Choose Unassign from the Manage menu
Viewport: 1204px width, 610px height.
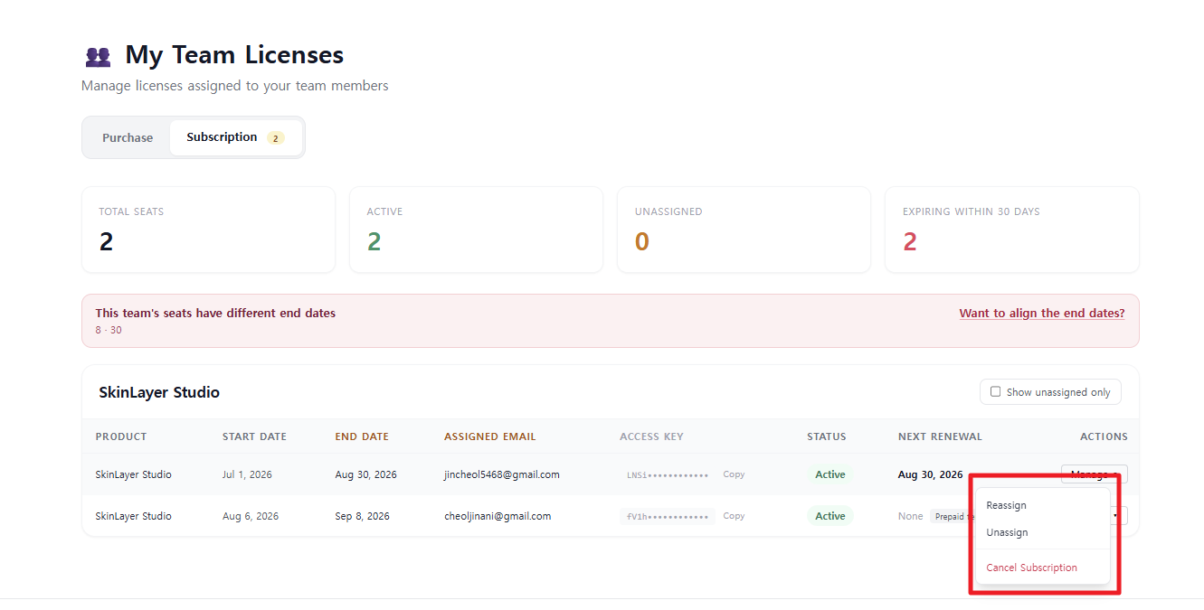pyautogui.click(x=1043, y=532)
